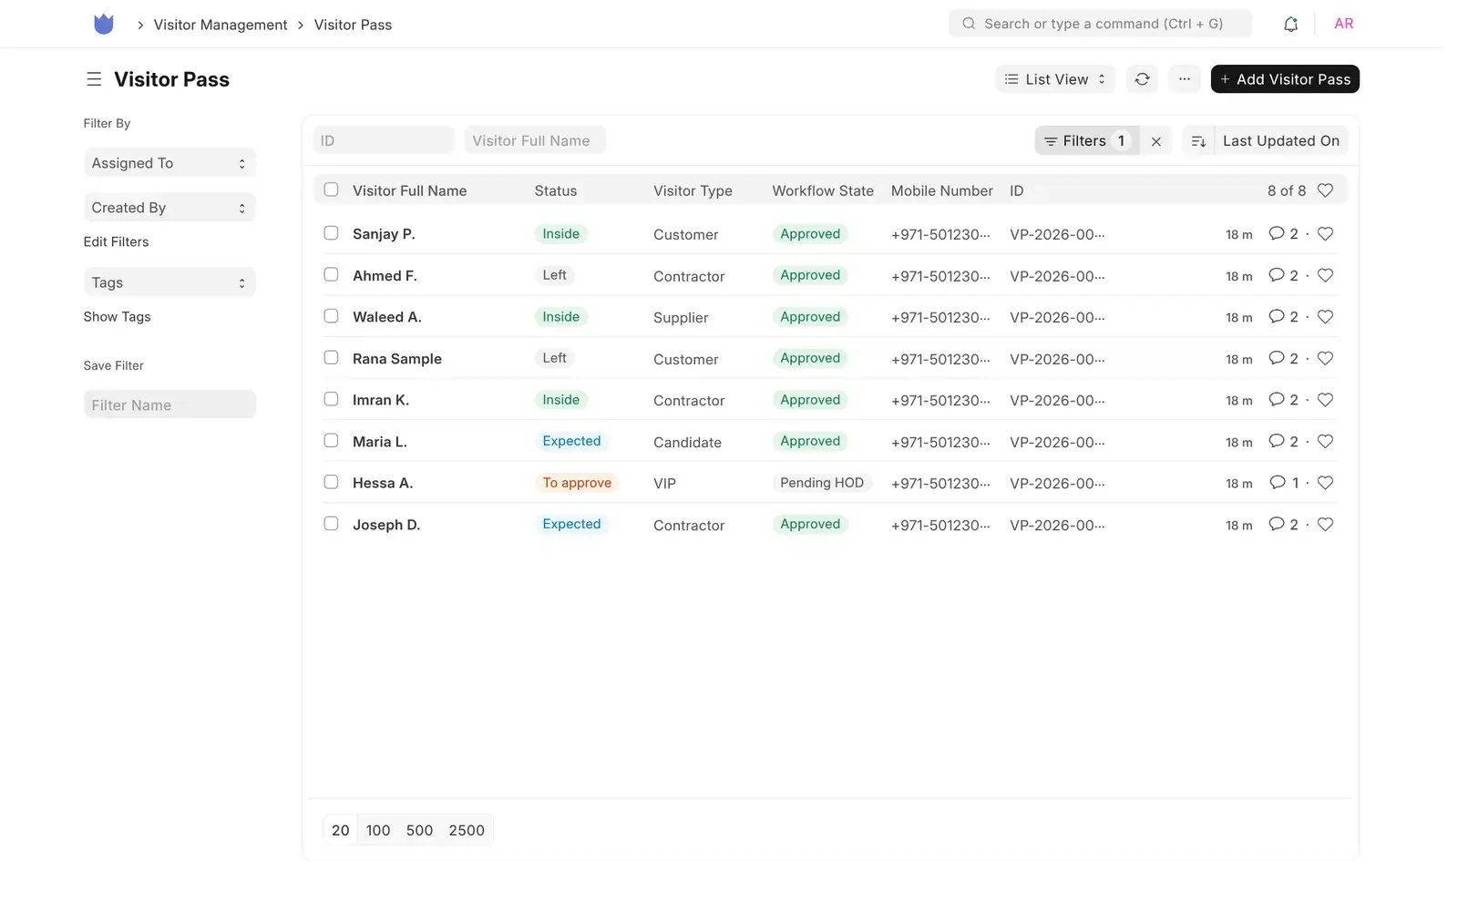The width and height of the screenshot is (1458, 911).
Task: Click the Visitor Full Name filter field
Action: pos(535,140)
